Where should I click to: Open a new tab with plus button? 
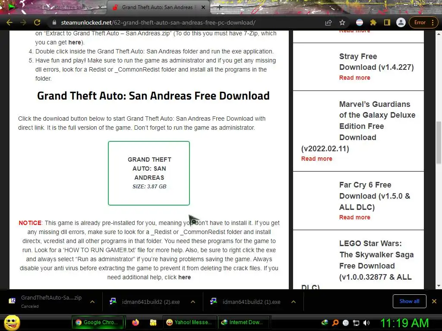[220, 8]
